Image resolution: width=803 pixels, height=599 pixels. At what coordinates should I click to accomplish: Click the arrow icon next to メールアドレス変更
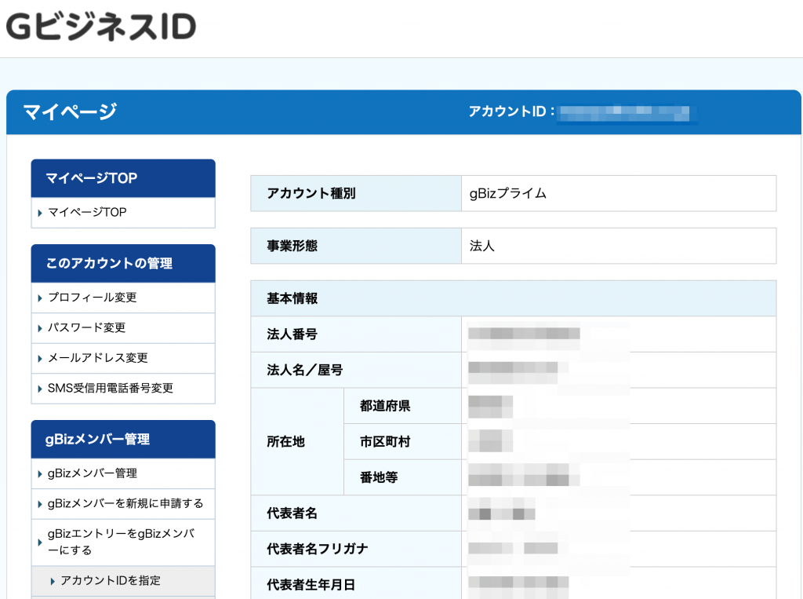(40, 359)
